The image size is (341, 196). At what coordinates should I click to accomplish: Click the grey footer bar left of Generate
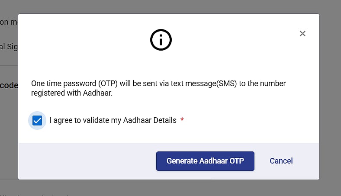pos(87,161)
